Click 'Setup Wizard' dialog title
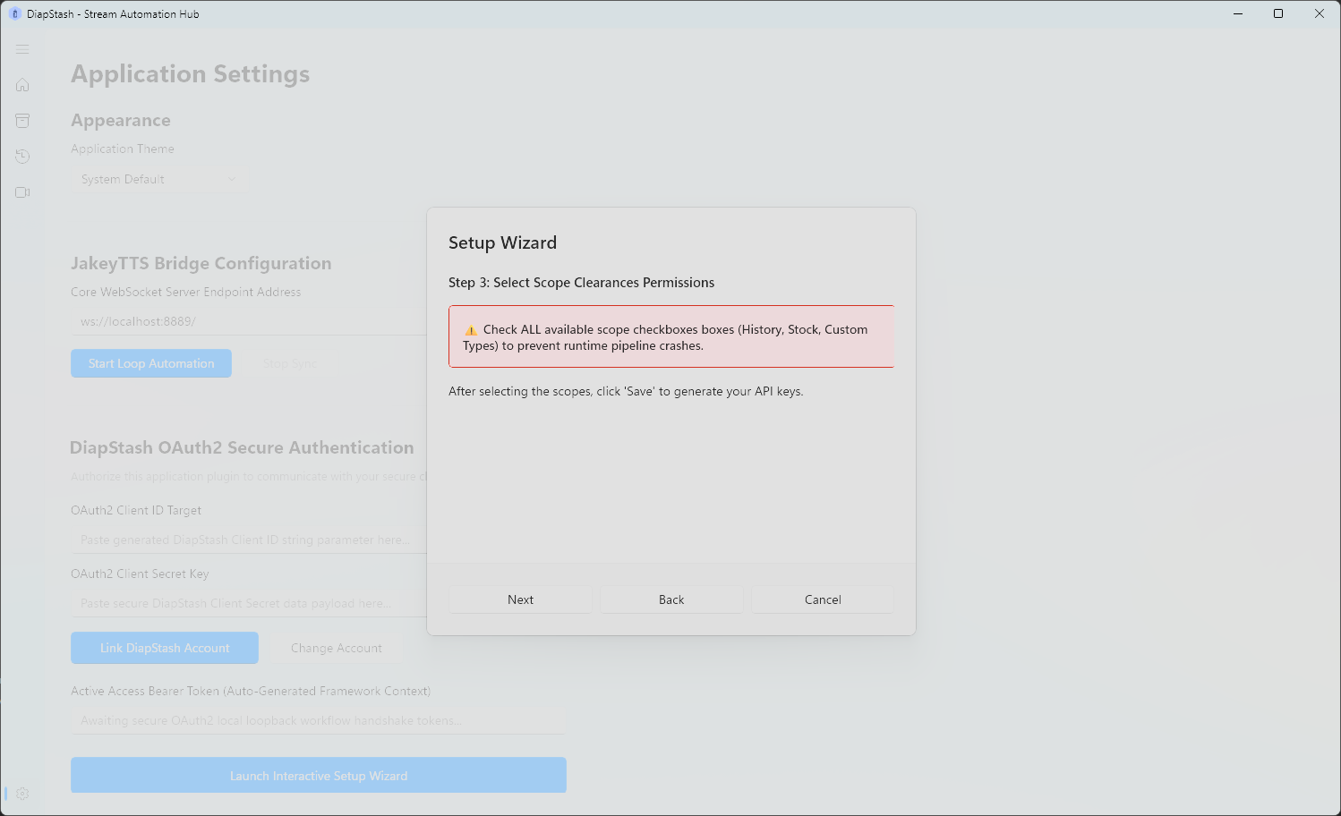This screenshot has height=816, width=1341. click(502, 242)
